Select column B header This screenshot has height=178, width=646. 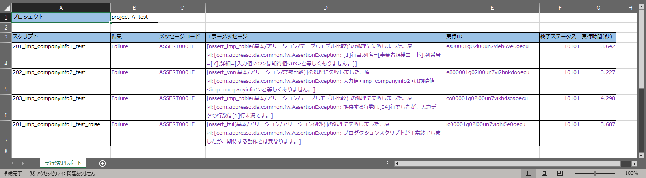134,8
